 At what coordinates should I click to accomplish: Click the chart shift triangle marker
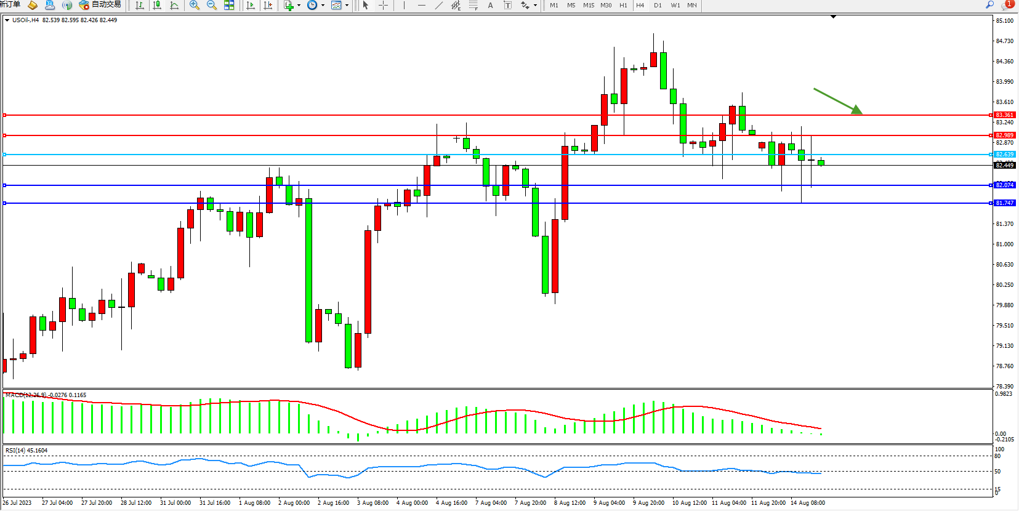pos(833,17)
